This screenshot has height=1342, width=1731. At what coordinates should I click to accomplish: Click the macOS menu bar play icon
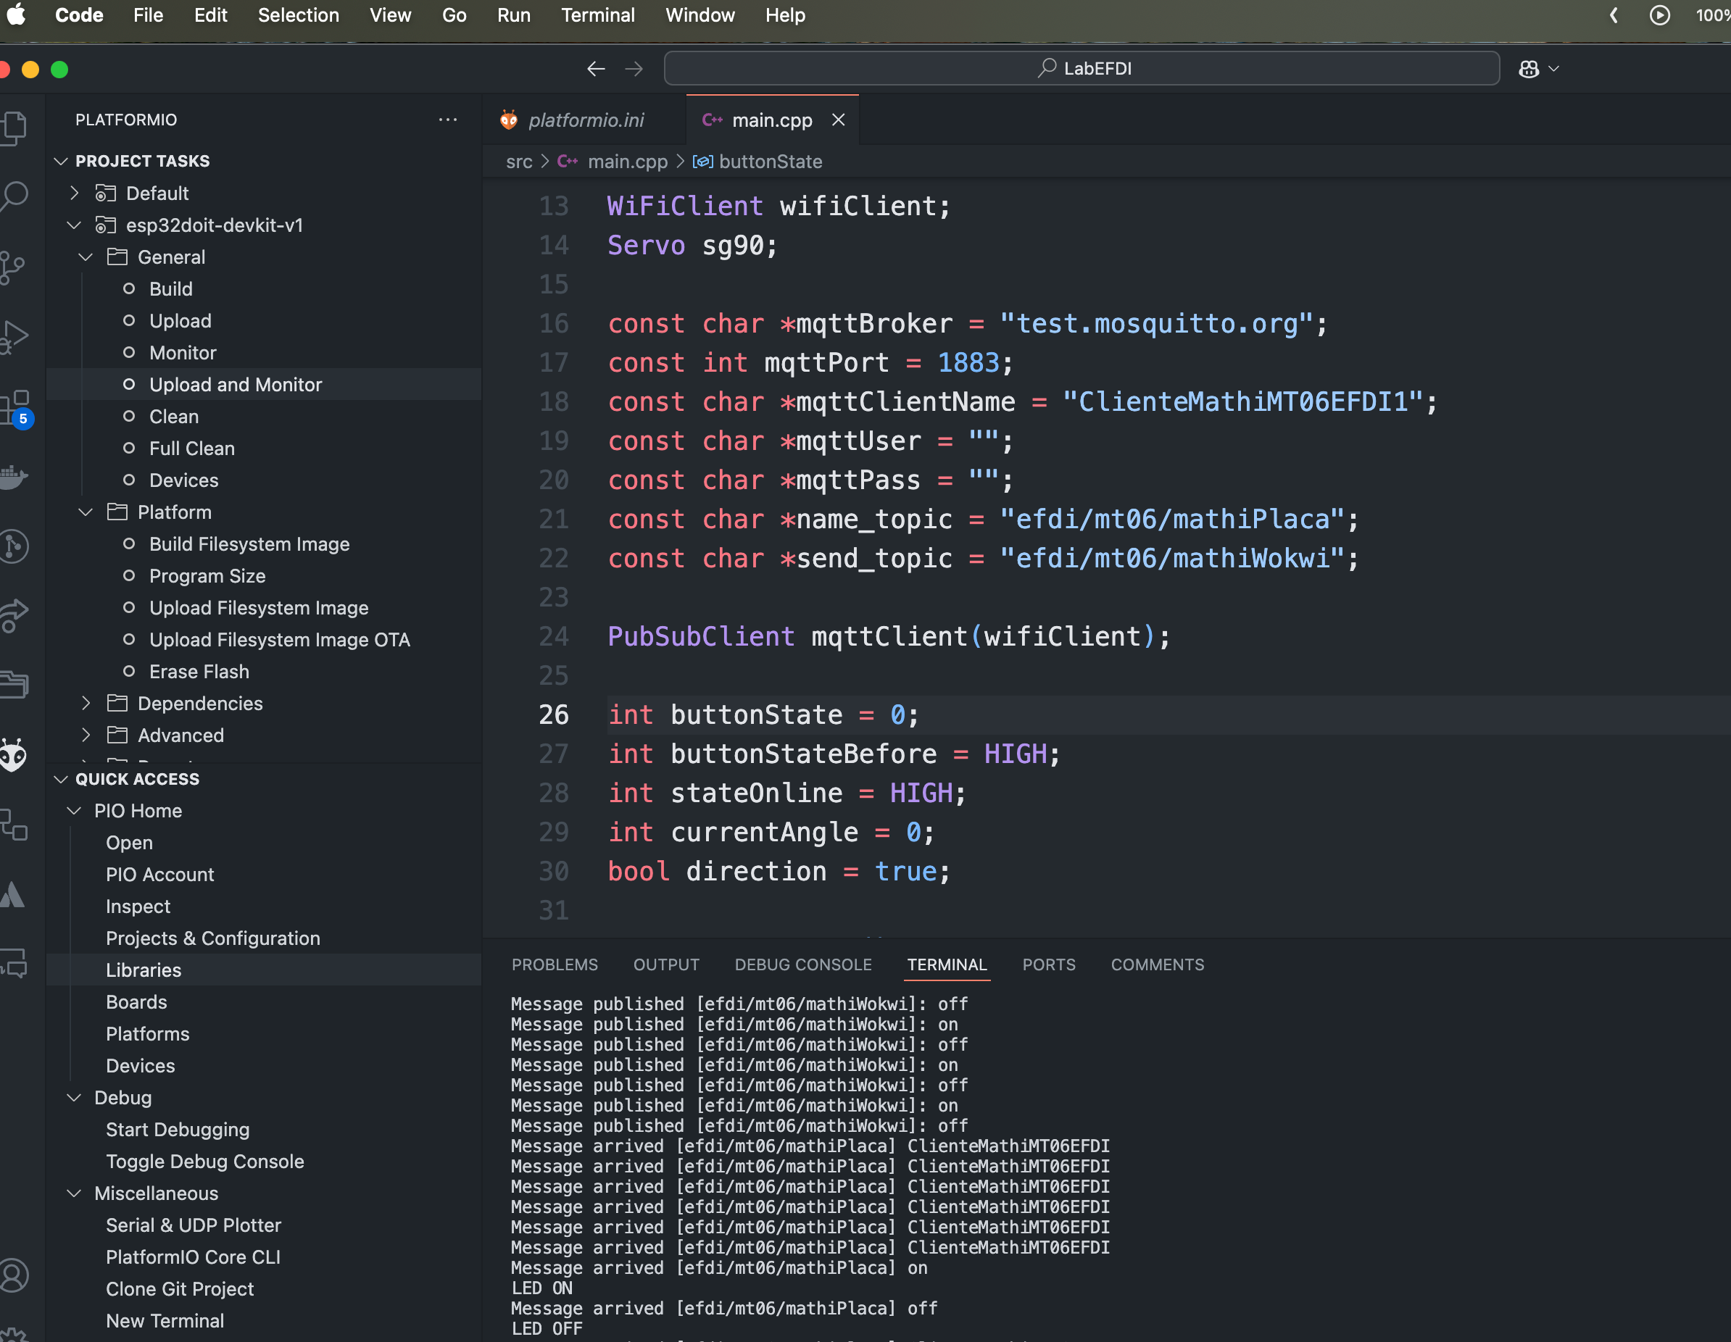[x=1660, y=14]
